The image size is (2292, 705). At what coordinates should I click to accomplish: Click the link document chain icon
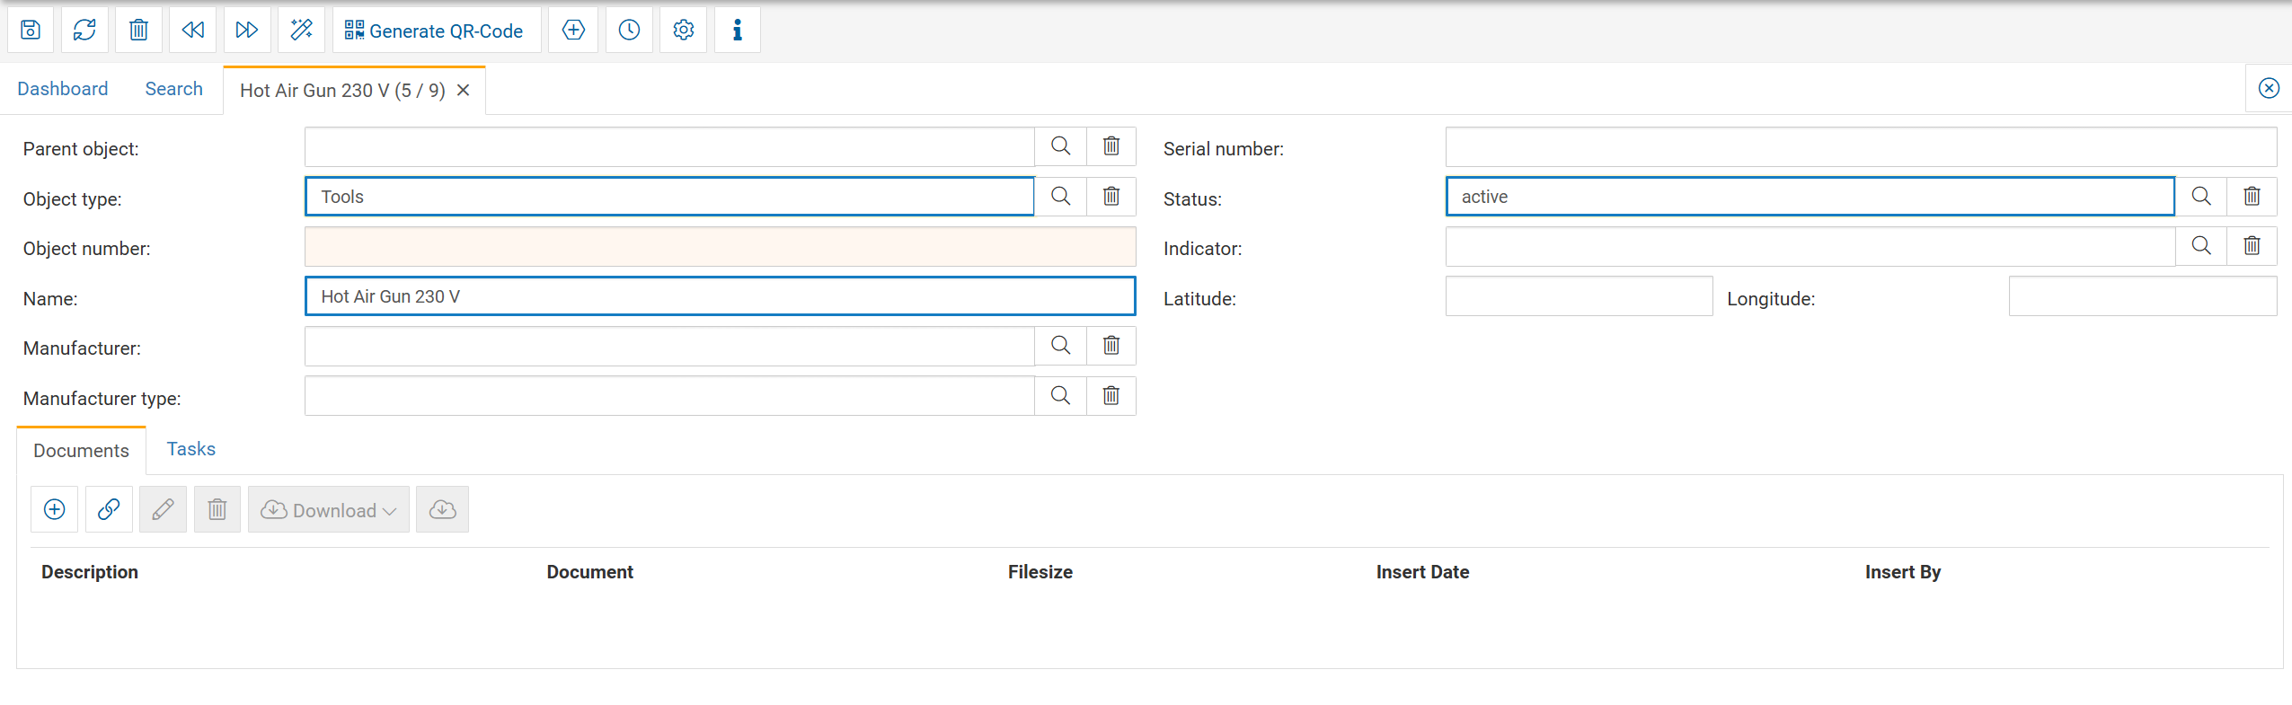point(109,510)
